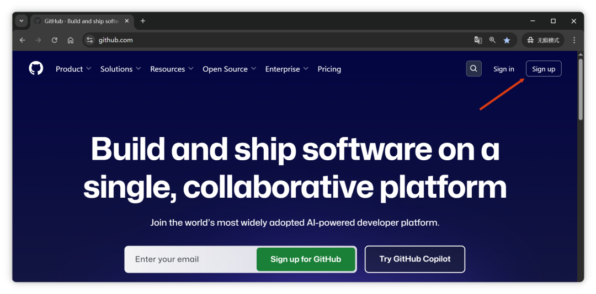Open the zoom magnifier icon in address bar

[492, 40]
